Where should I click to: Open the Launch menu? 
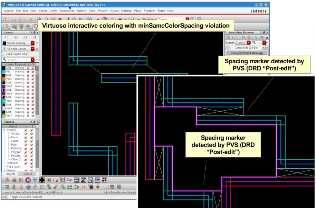[x=9, y=11]
